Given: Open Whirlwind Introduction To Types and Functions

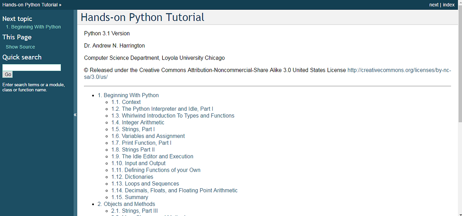Looking at the screenshot, I should tap(173, 115).
